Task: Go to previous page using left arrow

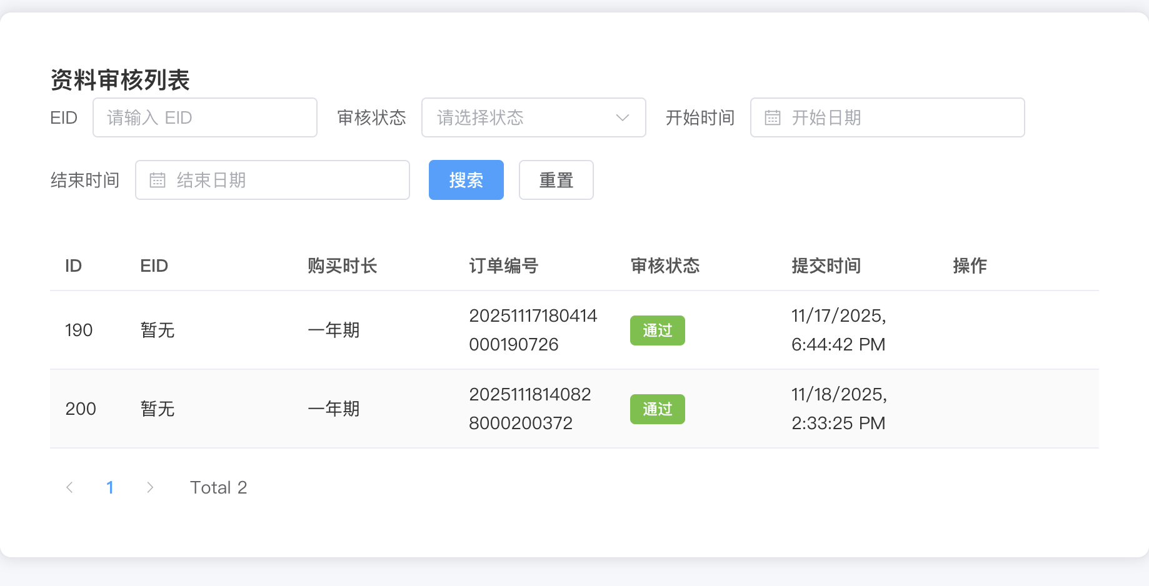Action: pyautogui.click(x=69, y=487)
